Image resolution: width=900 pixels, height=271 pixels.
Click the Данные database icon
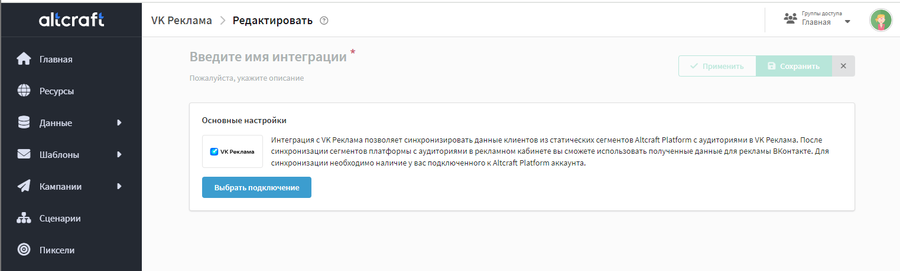point(24,123)
